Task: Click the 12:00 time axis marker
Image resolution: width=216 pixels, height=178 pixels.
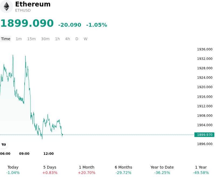Action: pos(49,153)
